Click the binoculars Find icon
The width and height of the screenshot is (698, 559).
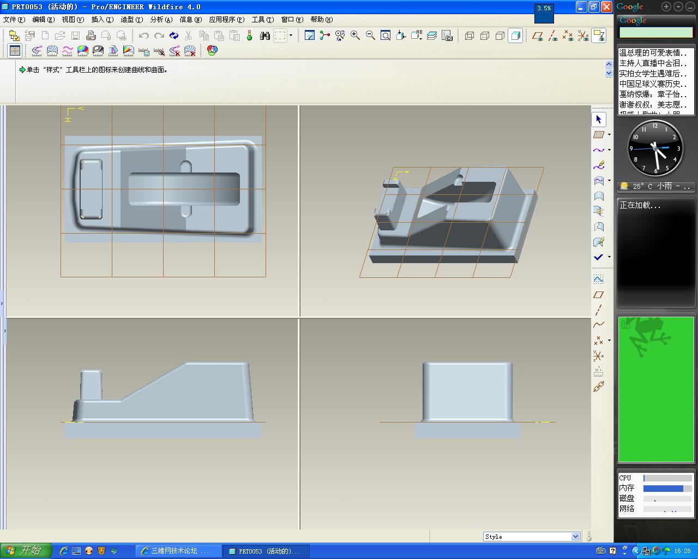[x=265, y=35]
